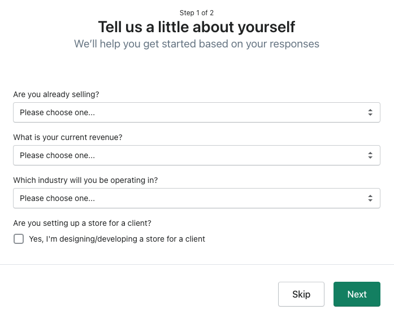
Task: Click the "Yes, I'm designing/developing a store" label
Action: coord(117,239)
